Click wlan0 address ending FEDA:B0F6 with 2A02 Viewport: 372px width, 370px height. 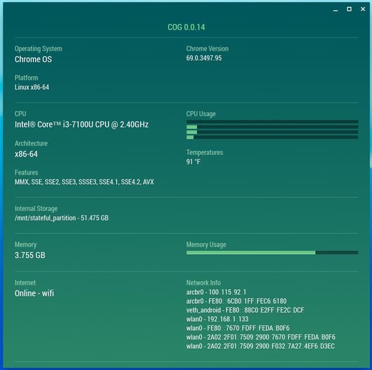(261, 337)
